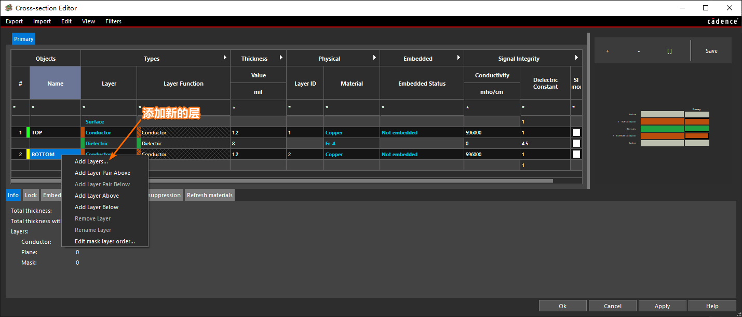Viewport: 742px width, 317px height.
Task: Switch to the Refresh materials tab
Action: (210, 195)
